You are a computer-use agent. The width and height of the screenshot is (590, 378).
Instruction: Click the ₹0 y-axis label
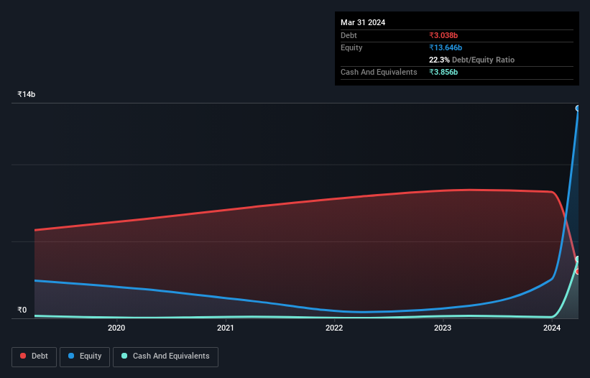click(22, 310)
